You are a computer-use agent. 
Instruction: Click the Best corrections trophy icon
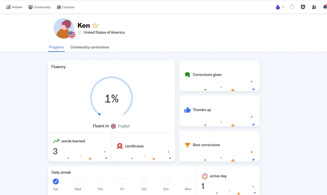coord(188,145)
